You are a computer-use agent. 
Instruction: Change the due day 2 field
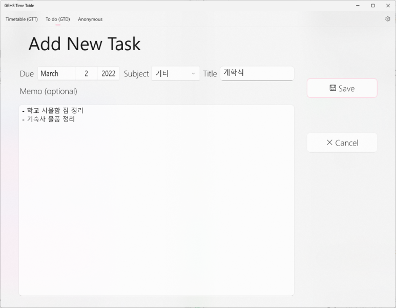87,73
